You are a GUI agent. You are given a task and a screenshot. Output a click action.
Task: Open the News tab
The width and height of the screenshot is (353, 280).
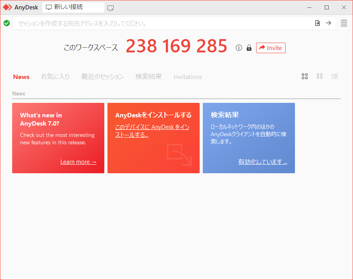point(21,77)
